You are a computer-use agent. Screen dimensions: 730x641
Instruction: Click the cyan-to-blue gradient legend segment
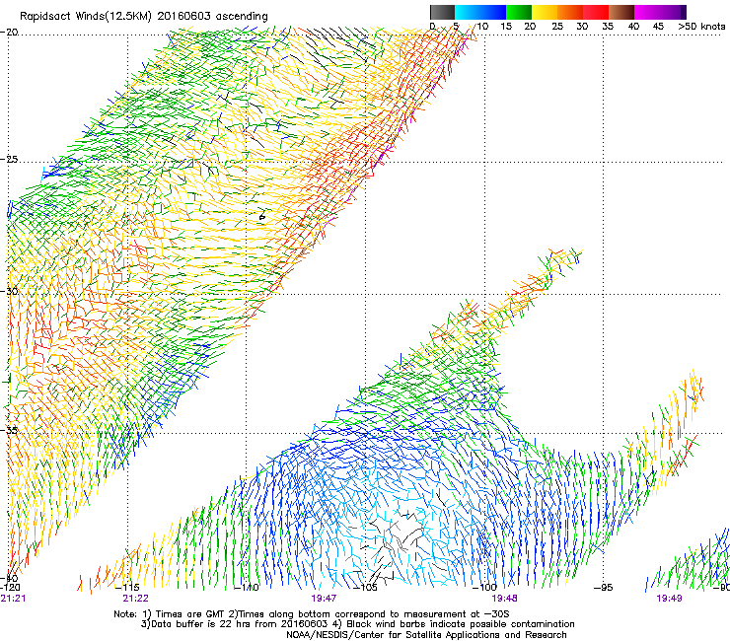pos(480,12)
